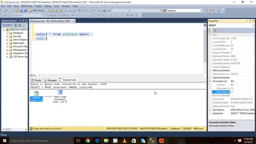
Task: Open the Debug menu
Action: point(48,6)
